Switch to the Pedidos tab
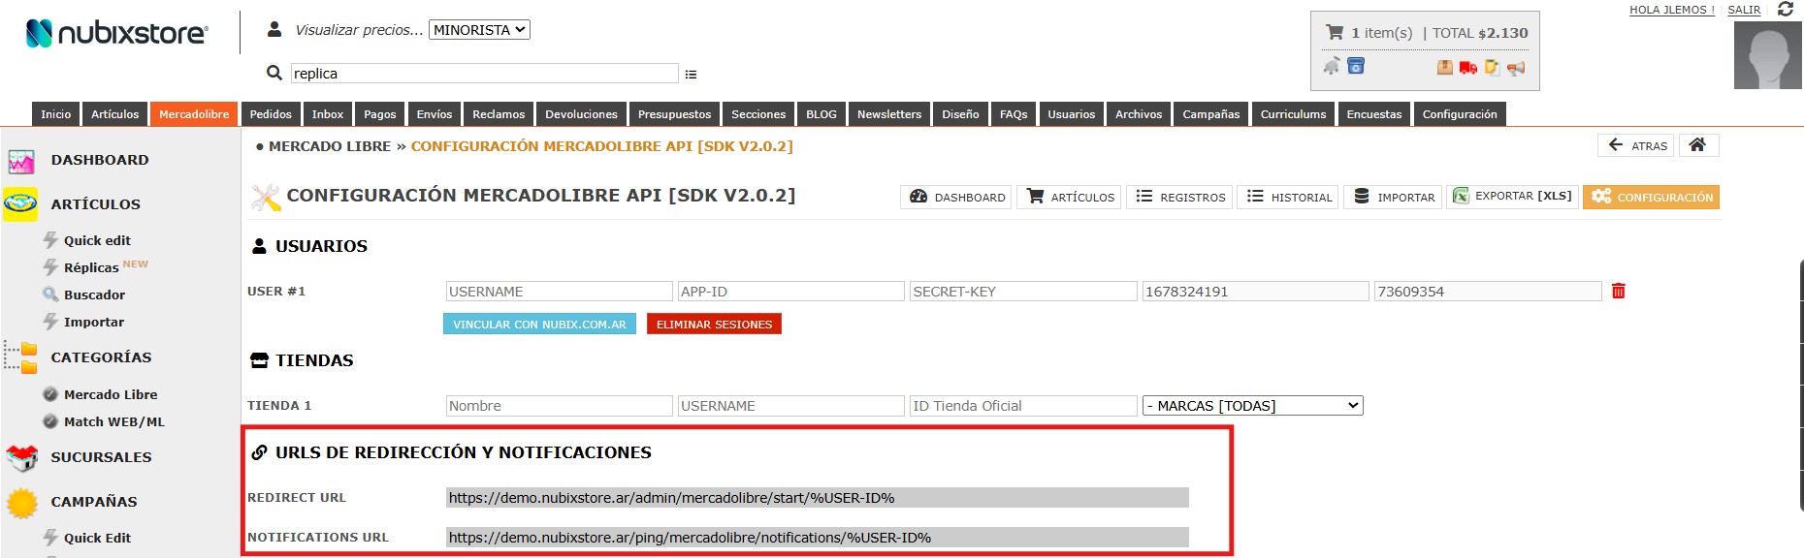 point(271,114)
